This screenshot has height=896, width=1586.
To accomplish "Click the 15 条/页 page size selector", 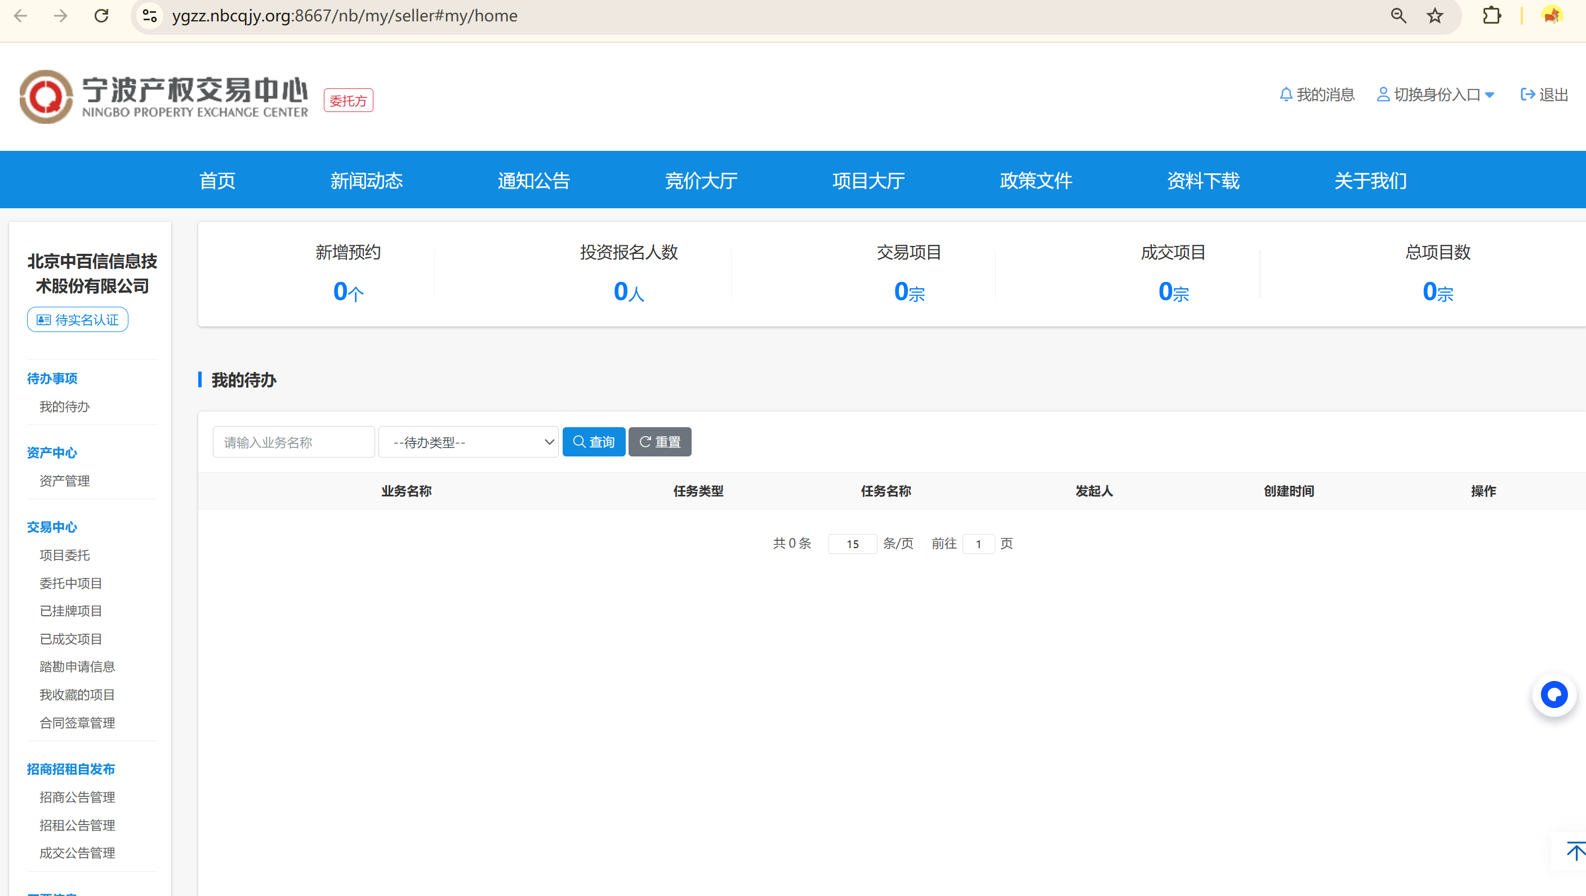I will tap(852, 544).
